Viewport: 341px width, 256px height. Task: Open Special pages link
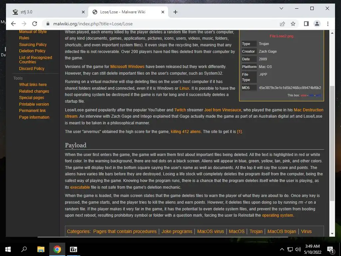[x=32, y=98]
